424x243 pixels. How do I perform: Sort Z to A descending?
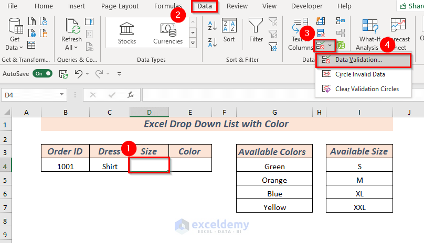[x=213, y=42]
